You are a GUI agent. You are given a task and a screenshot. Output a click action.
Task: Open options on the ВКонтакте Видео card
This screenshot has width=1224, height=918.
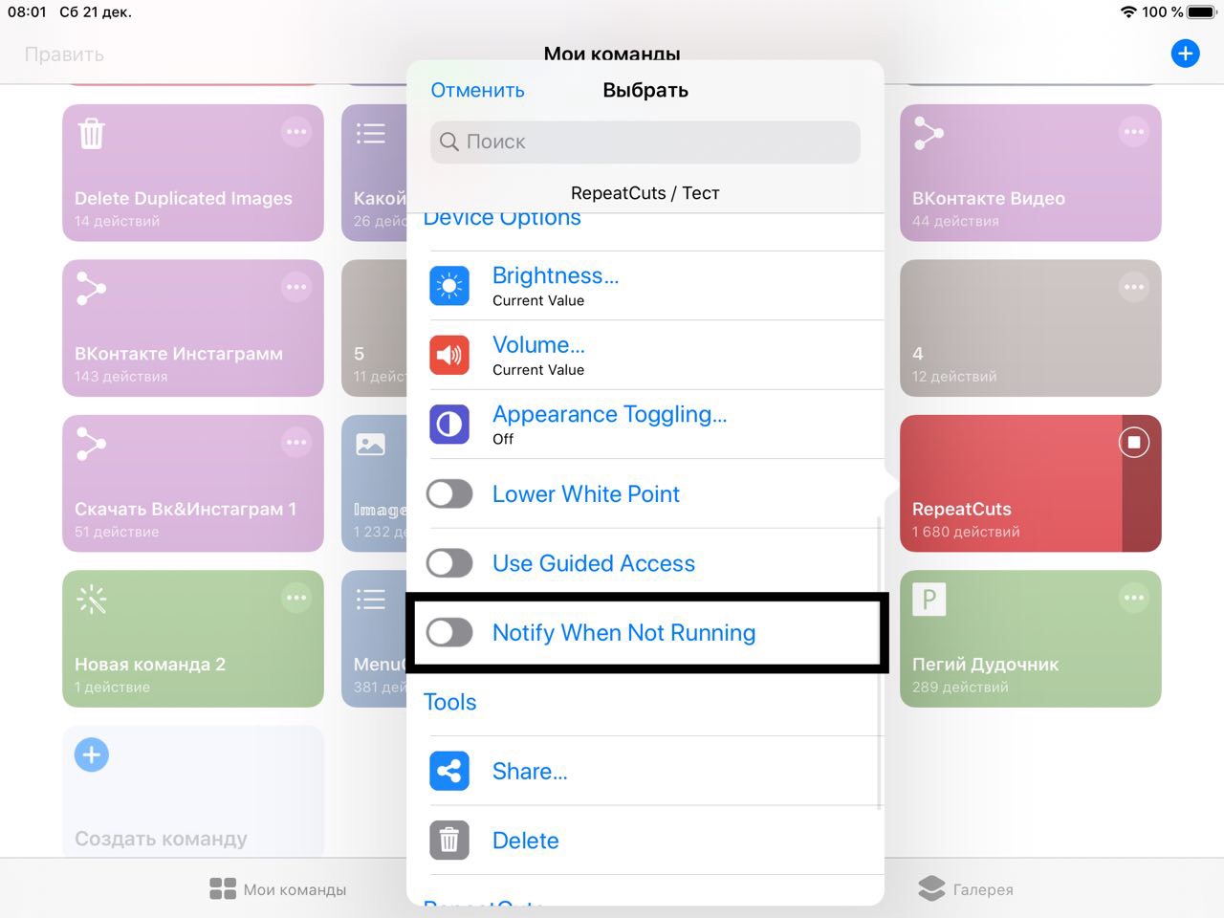coord(1134,132)
